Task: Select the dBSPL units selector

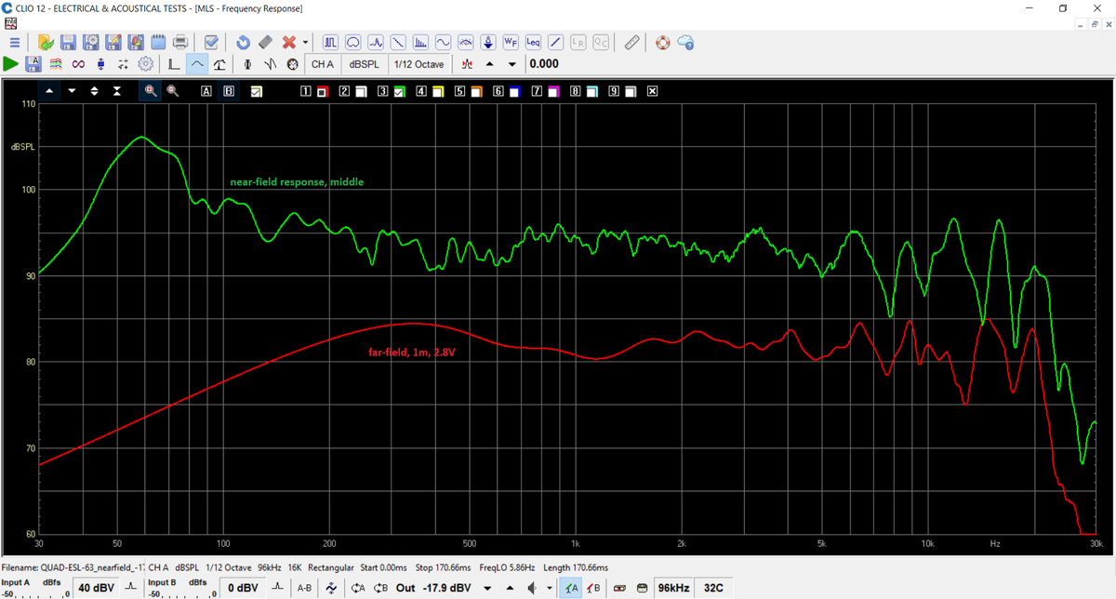Action: click(364, 64)
